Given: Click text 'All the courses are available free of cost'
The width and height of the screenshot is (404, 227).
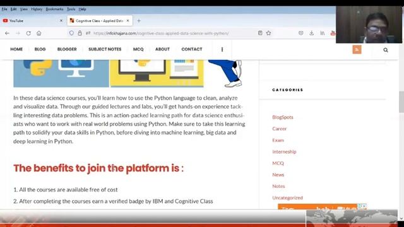Looking at the screenshot, I should point(68,190).
